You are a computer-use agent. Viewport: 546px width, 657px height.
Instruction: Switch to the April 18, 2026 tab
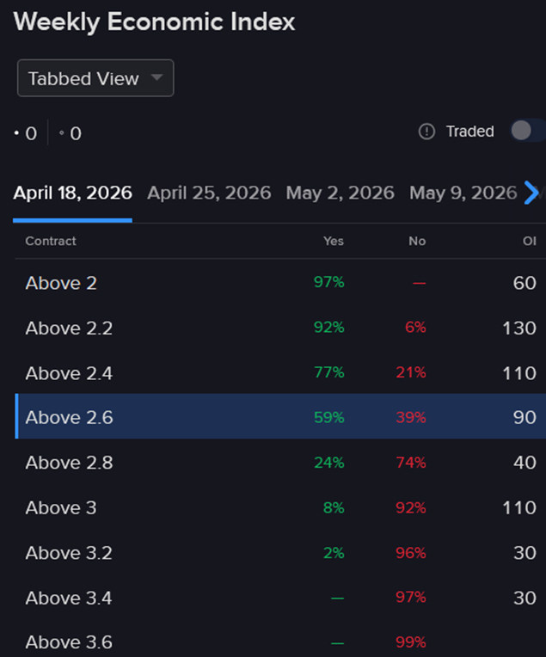click(x=73, y=193)
